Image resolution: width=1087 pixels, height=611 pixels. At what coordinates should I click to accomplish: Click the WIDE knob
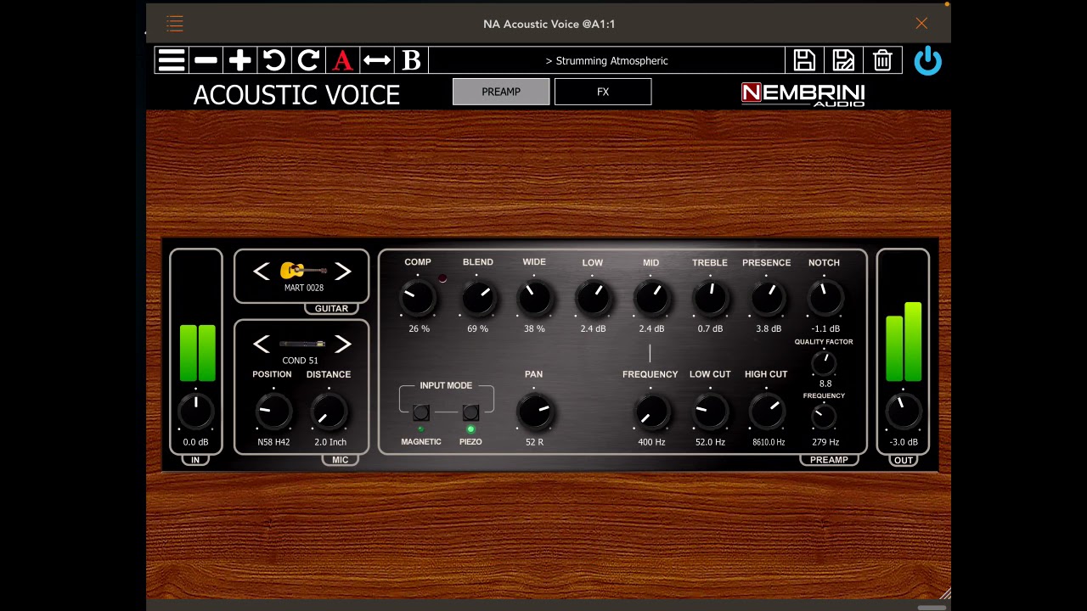[x=534, y=297]
